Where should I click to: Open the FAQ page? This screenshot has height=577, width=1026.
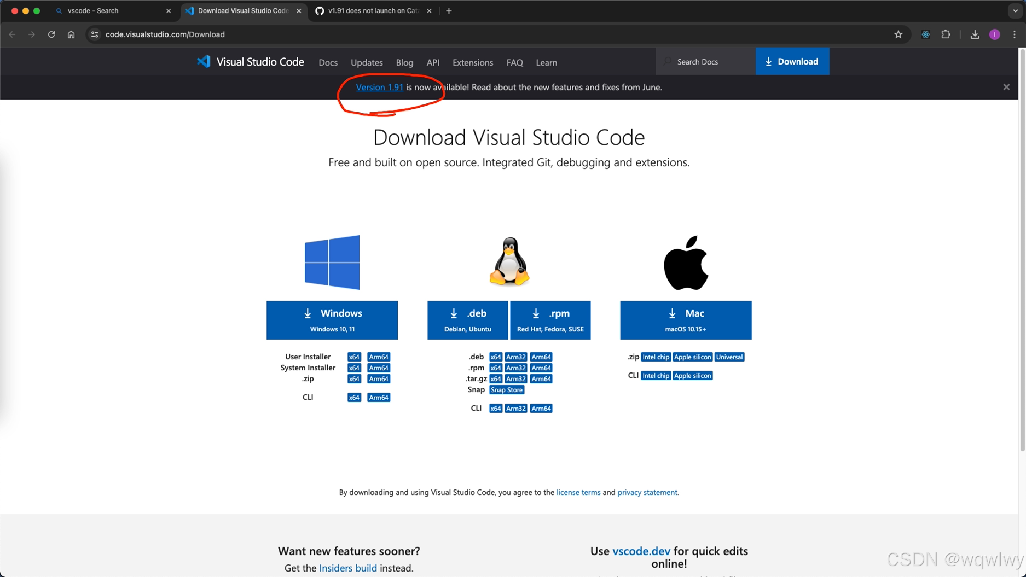click(x=514, y=62)
